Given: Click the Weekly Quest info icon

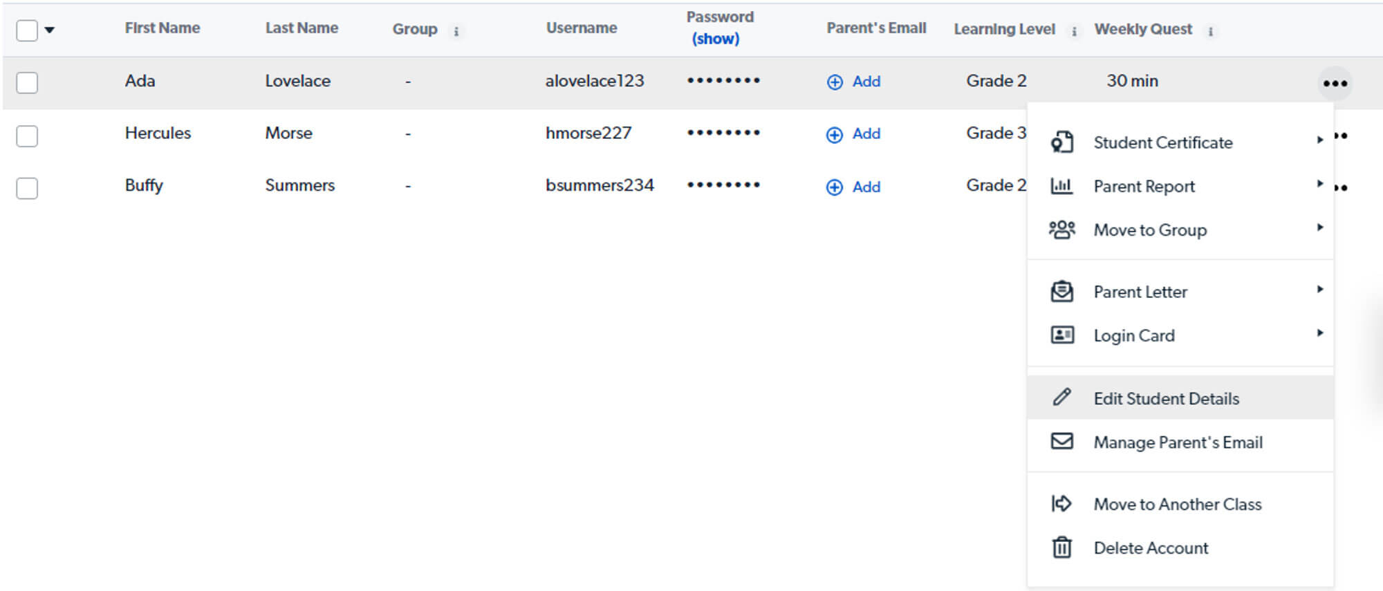Looking at the screenshot, I should click(1210, 31).
